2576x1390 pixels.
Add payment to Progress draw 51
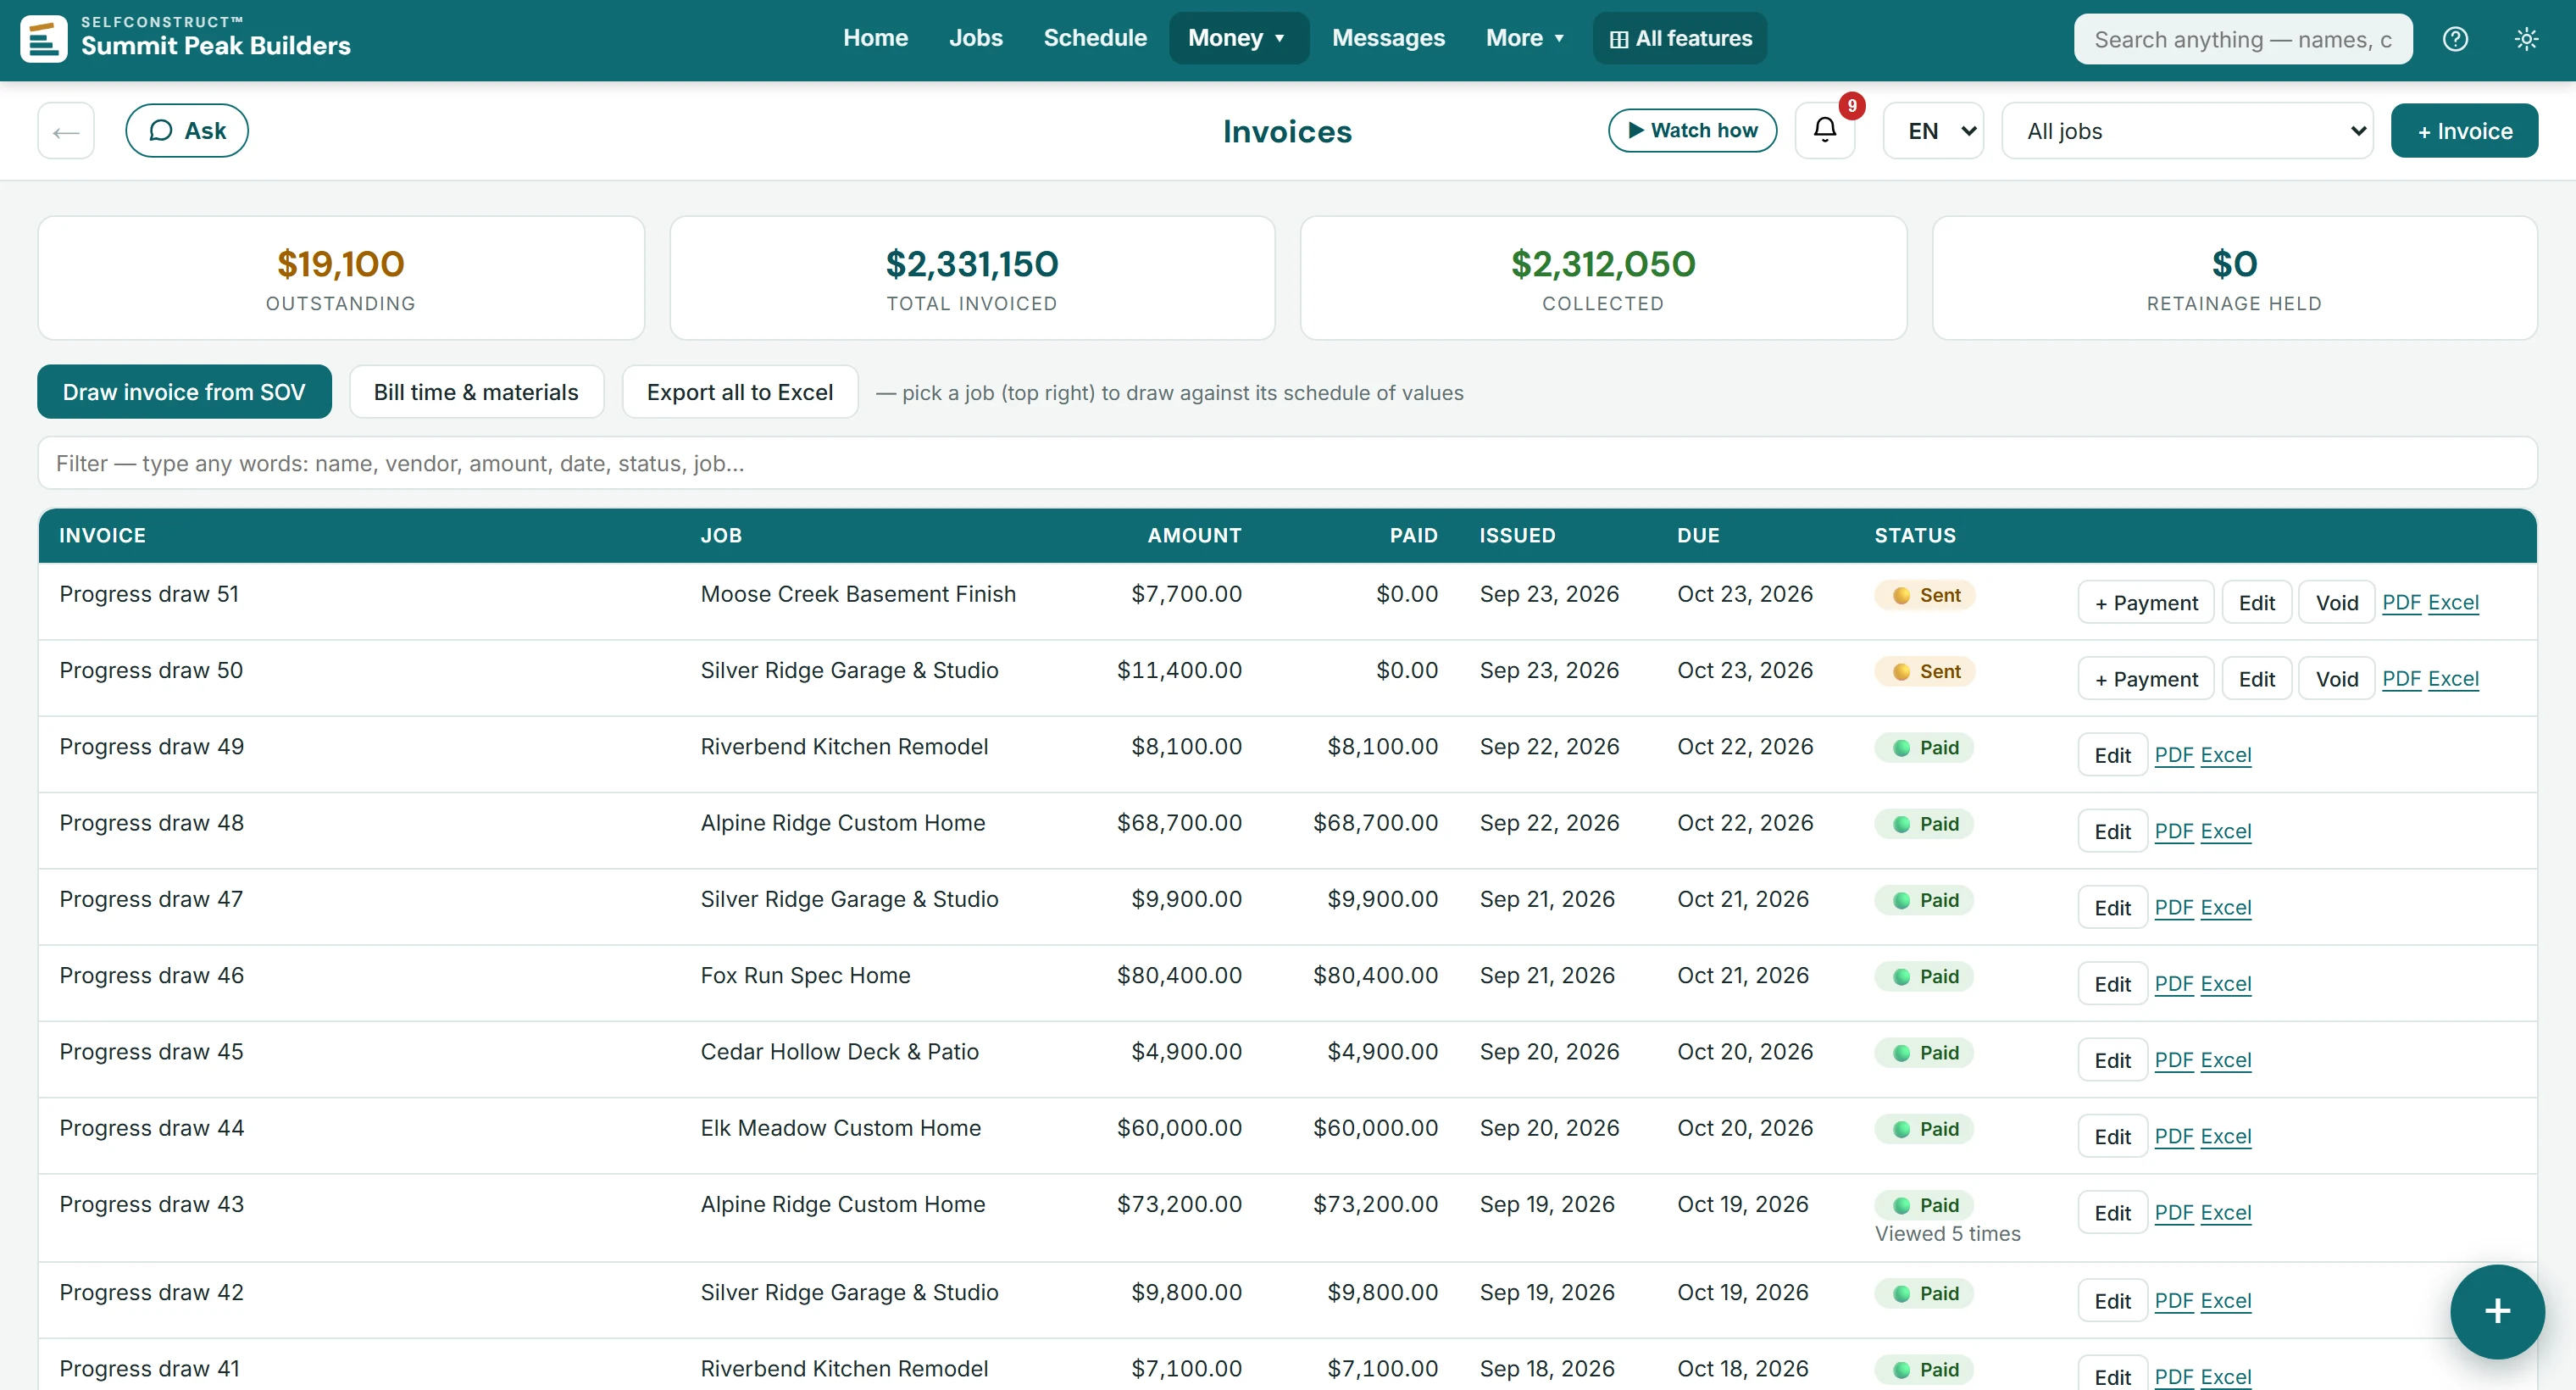click(x=2146, y=603)
